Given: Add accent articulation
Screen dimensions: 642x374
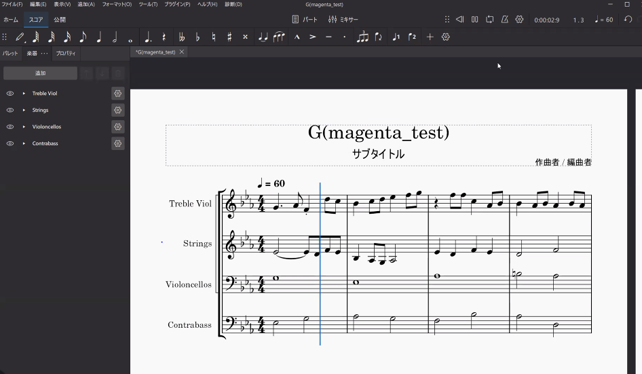Looking at the screenshot, I should [x=313, y=37].
